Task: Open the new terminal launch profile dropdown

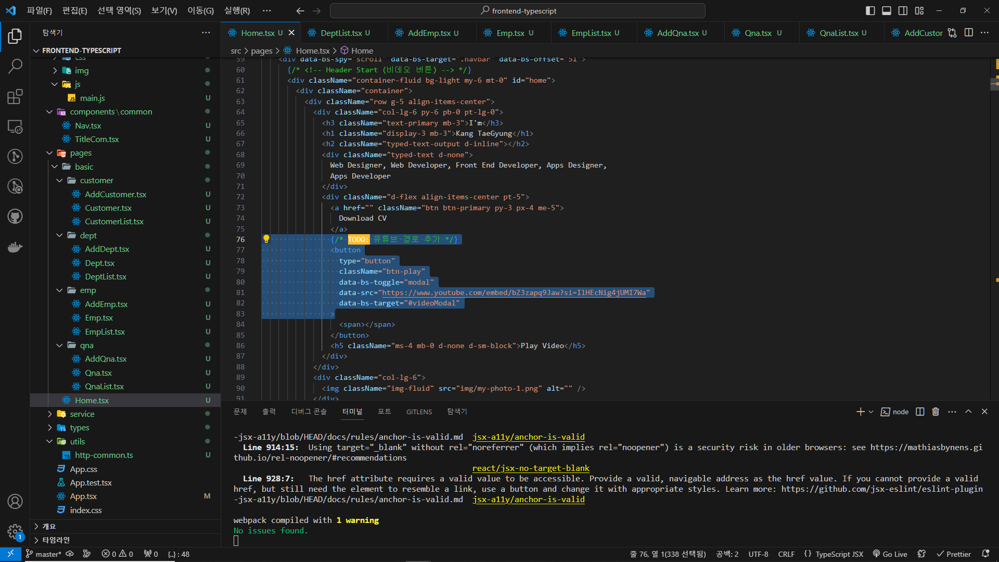Action: [871, 412]
